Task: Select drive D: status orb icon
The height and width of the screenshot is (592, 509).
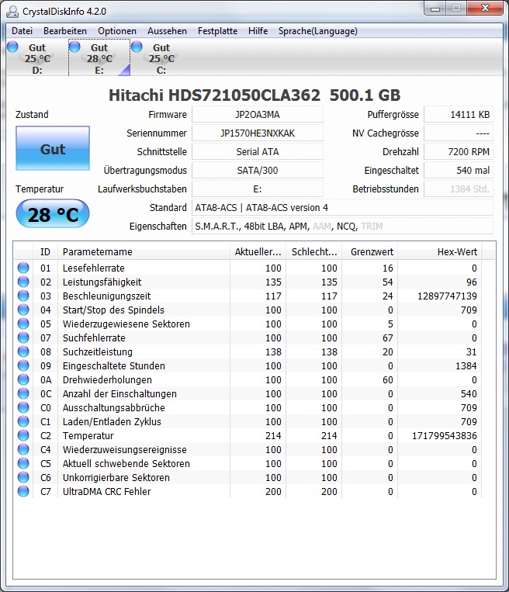Action: pos(13,47)
